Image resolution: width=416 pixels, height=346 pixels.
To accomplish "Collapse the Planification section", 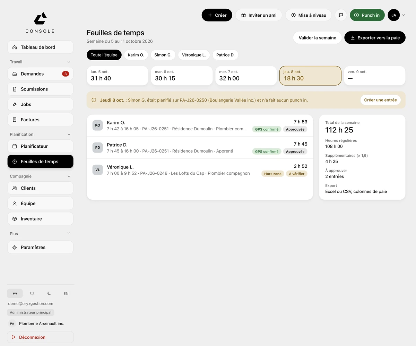I will pos(69,135).
